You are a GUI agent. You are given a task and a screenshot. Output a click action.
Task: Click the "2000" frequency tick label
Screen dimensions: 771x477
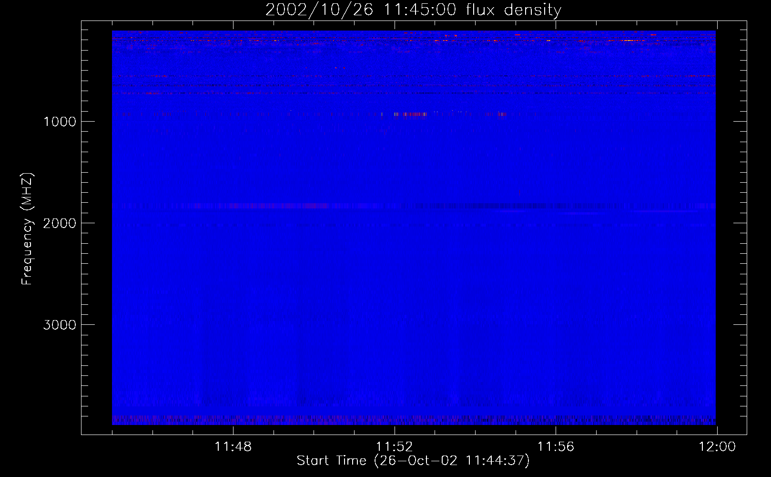(60, 223)
